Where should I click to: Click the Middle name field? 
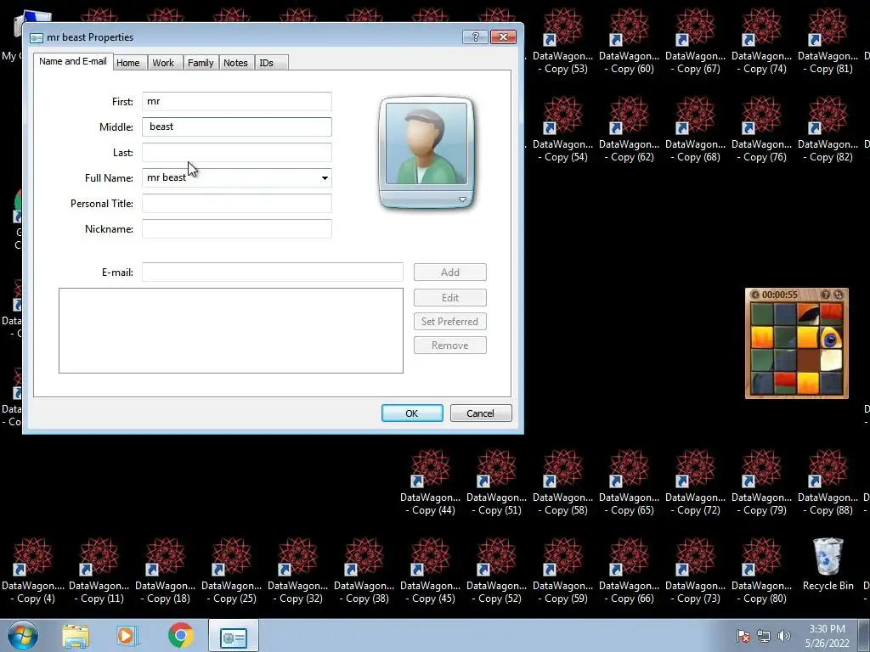click(x=237, y=127)
